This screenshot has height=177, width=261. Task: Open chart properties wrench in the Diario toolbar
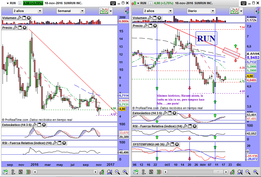pyautogui.click(x=232, y=172)
